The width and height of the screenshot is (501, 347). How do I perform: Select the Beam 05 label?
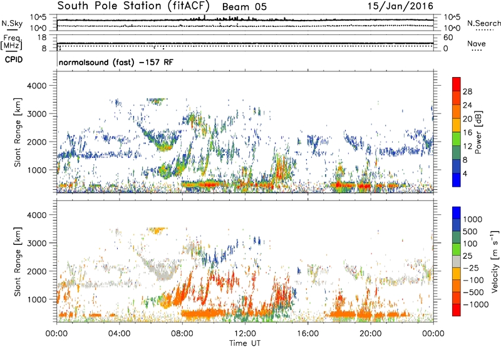pos(244,7)
